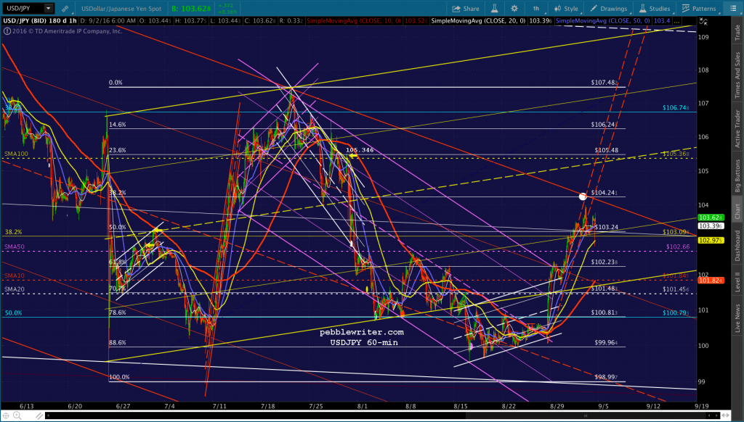Click the 100.0% Fibonacci retracement label
The width and height of the screenshot is (744, 422).
click(x=119, y=377)
